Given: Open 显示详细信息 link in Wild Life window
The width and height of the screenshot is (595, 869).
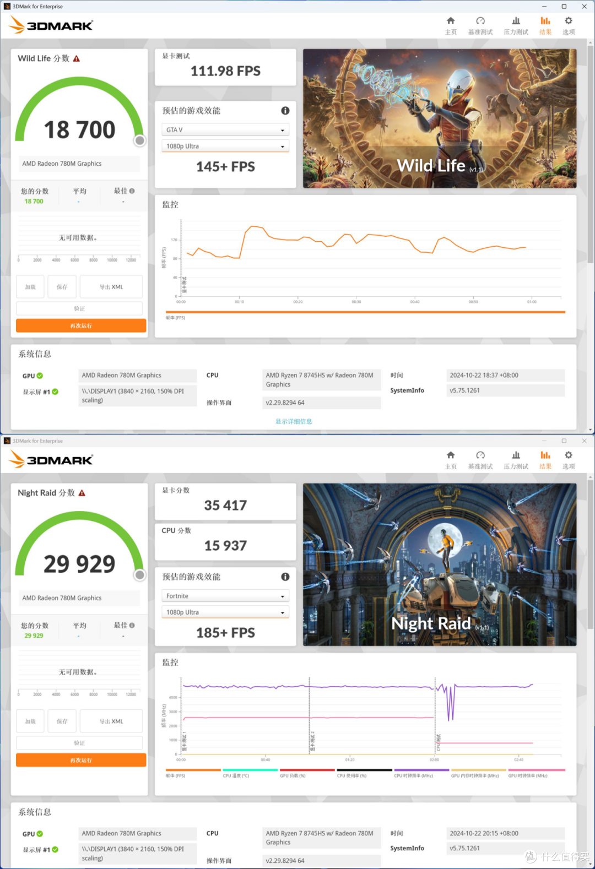Looking at the screenshot, I should pos(294,421).
